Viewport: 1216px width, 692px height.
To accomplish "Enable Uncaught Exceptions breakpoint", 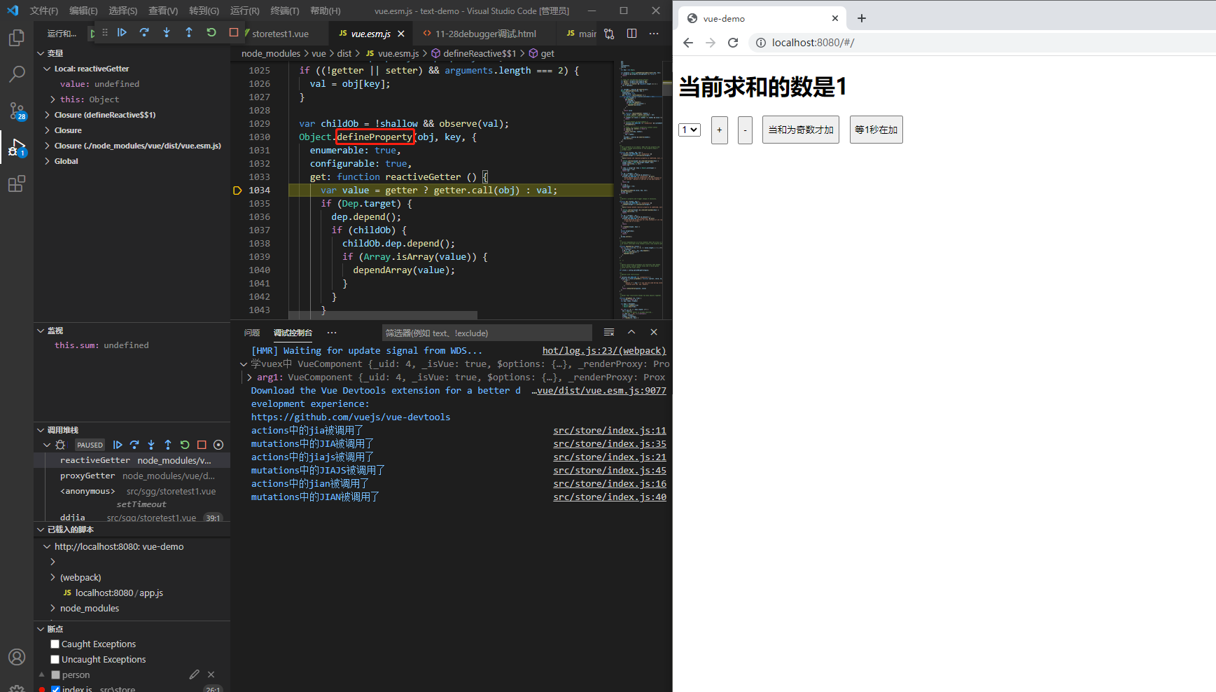I will click(x=55, y=659).
